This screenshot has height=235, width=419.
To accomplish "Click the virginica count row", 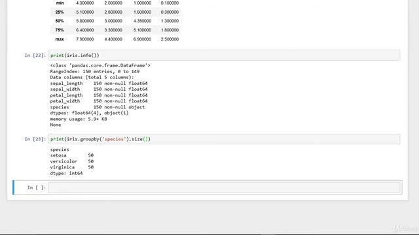I will coord(71,167).
